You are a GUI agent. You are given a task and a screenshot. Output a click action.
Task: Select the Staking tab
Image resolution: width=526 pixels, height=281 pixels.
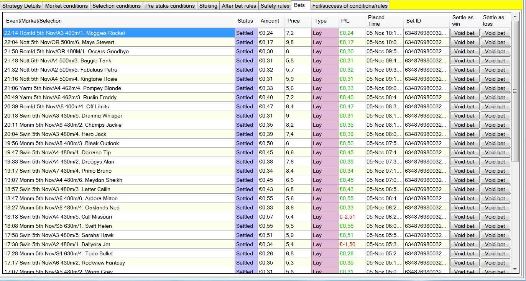coord(208,6)
